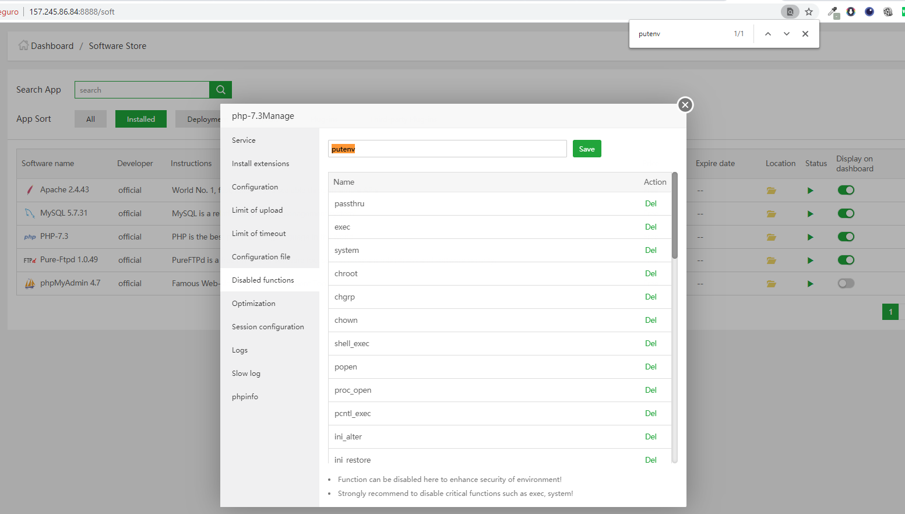Go to the next find result
This screenshot has height=514, width=905.
pyautogui.click(x=787, y=34)
